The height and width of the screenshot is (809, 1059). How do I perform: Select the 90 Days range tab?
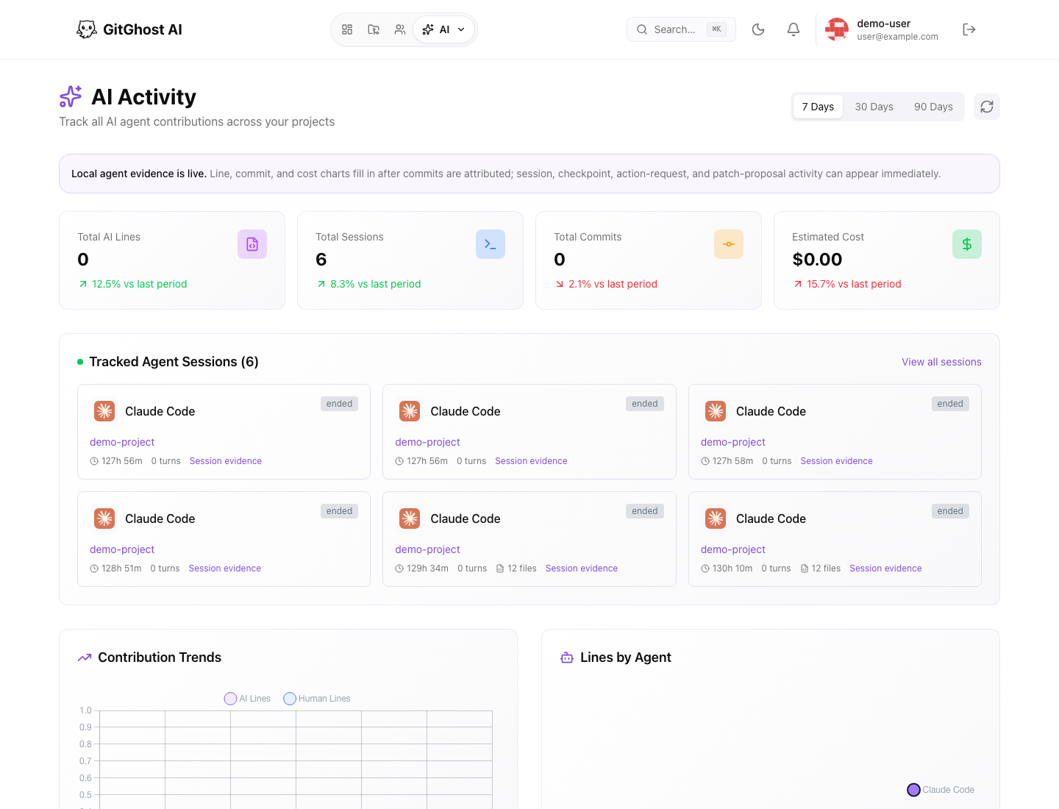click(x=933, y=107)
